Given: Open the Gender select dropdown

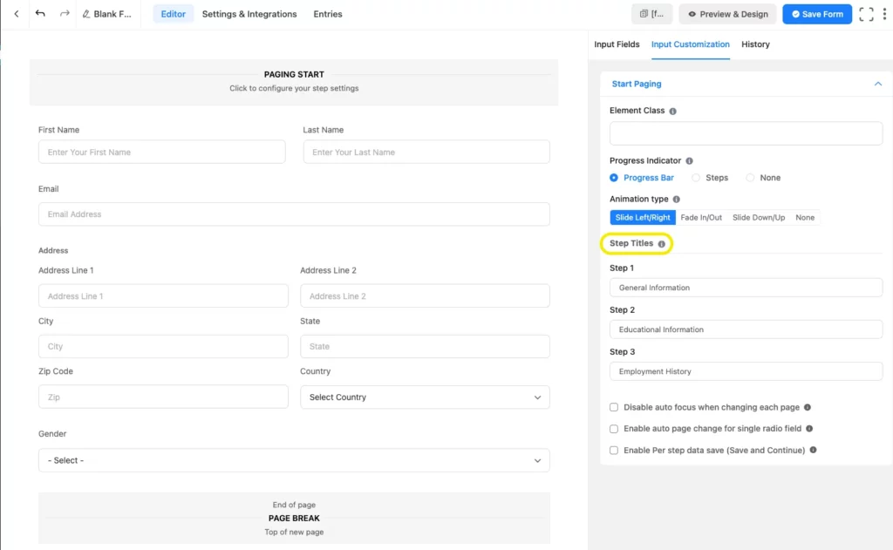Looking at the screenshot, I should coord(294,460).
